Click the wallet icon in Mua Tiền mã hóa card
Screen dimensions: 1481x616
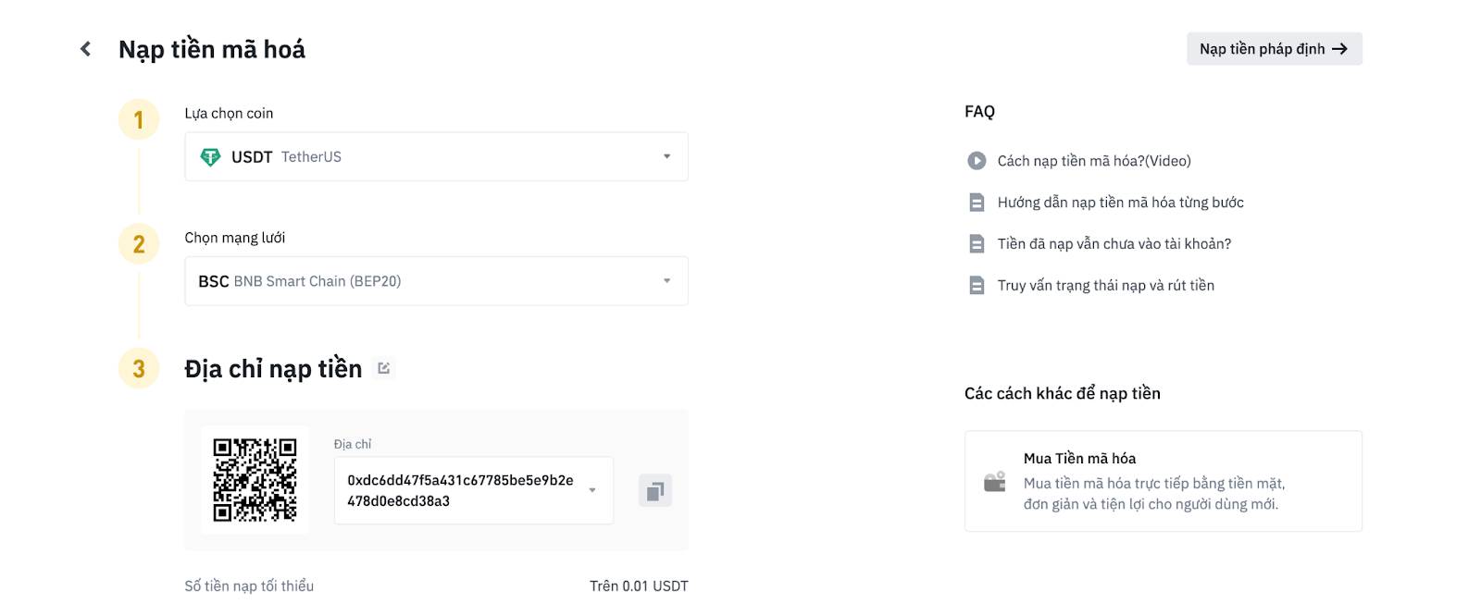995,482
